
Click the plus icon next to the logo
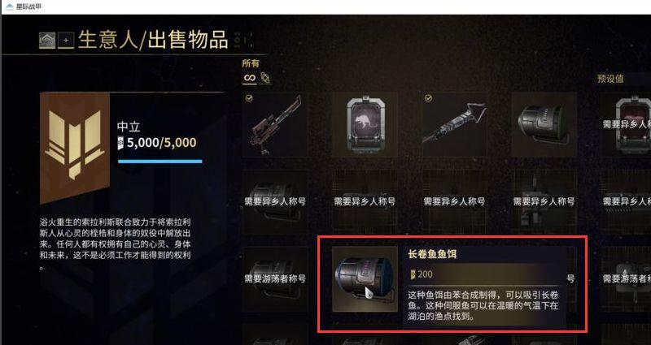click(x=66, y=41)
